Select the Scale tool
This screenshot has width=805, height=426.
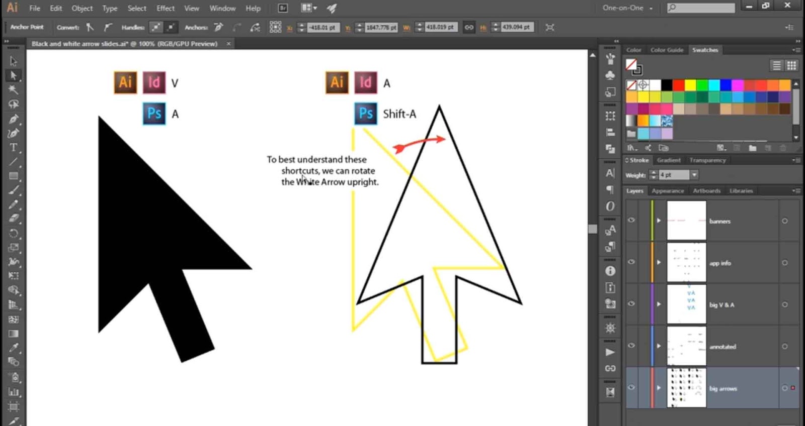click(x=14, y=248)
